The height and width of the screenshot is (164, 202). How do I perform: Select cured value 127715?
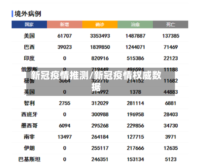click(x=135, y=137)
